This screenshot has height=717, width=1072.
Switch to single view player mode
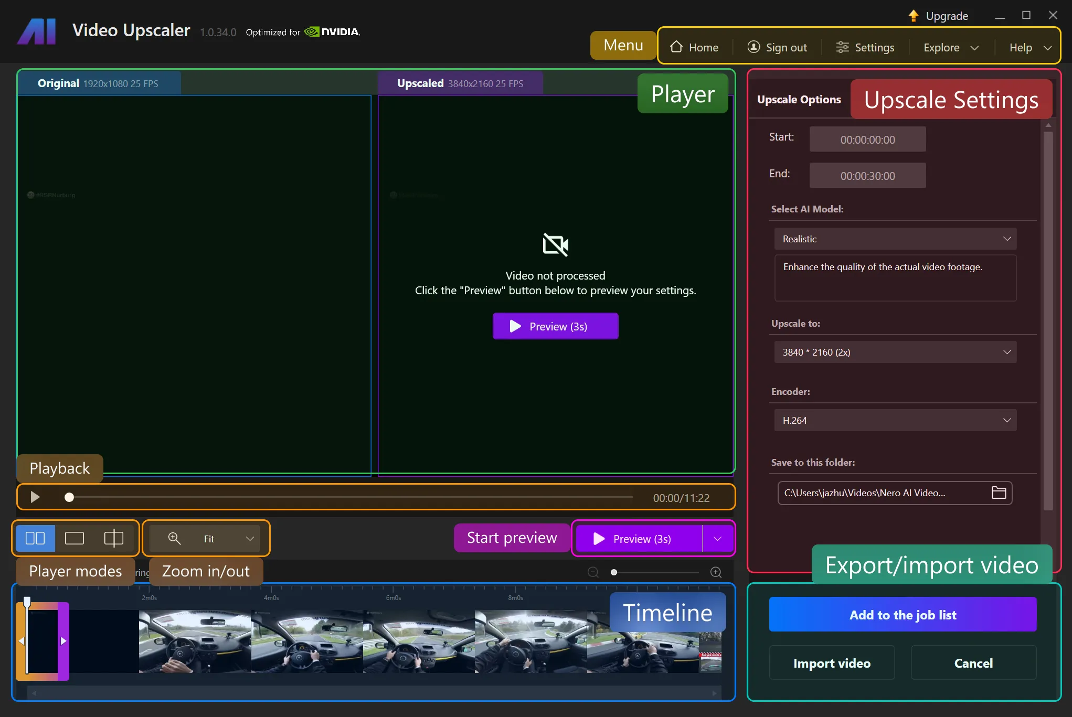(75, 538)
